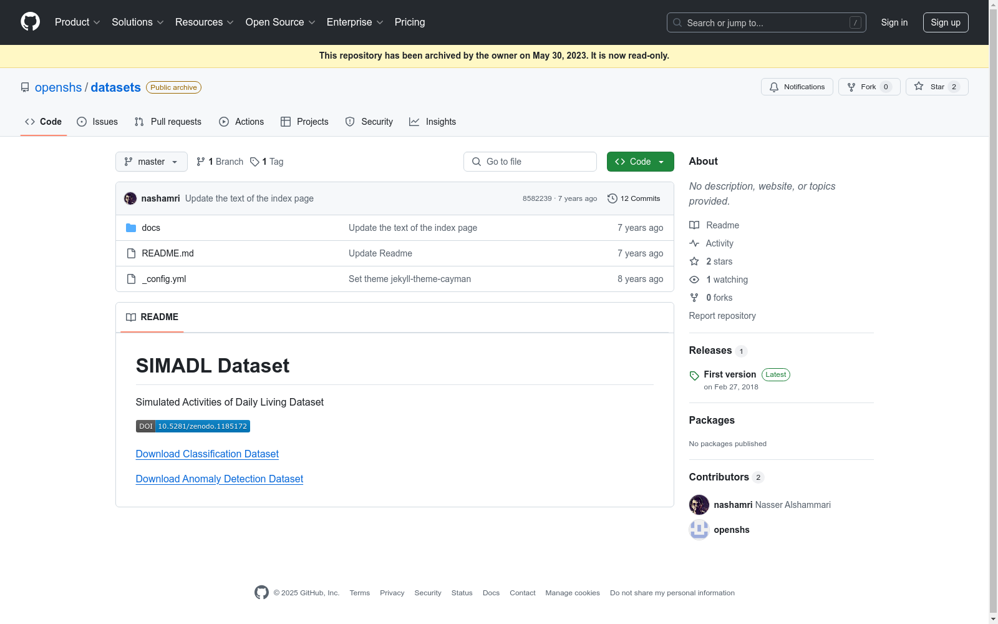This screenshot has width=998, height=624.
Task: Open the master branch selector
Action: click(x=152, y=162)
